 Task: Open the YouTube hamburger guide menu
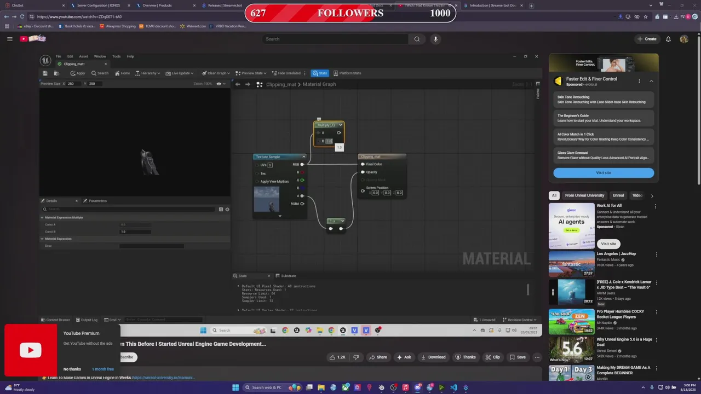click(x=9, y=39)
